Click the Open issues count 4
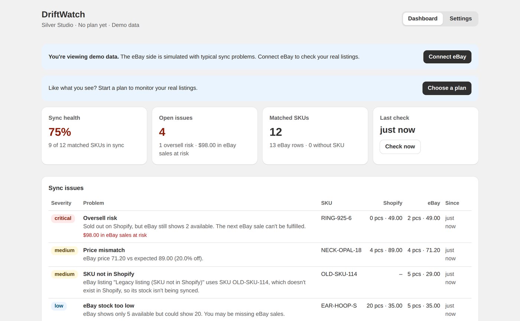 (162, 132)
